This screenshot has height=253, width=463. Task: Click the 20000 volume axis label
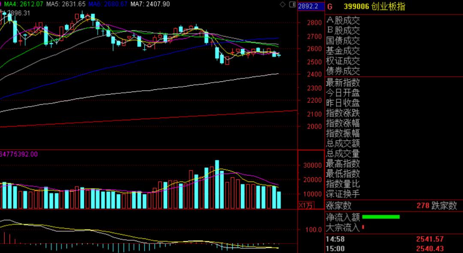(x=313, y=179)
